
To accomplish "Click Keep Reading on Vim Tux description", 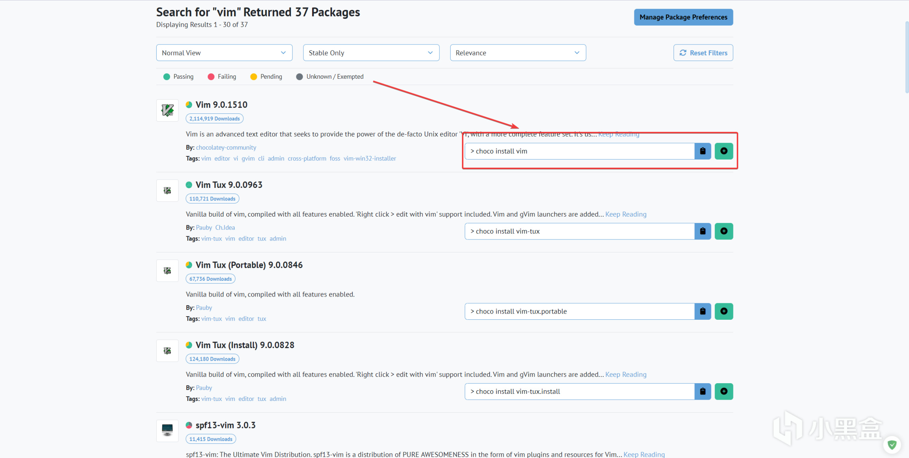I will pos(626,214).
